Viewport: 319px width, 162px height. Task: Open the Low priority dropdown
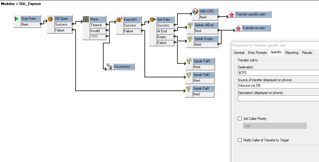275,126
